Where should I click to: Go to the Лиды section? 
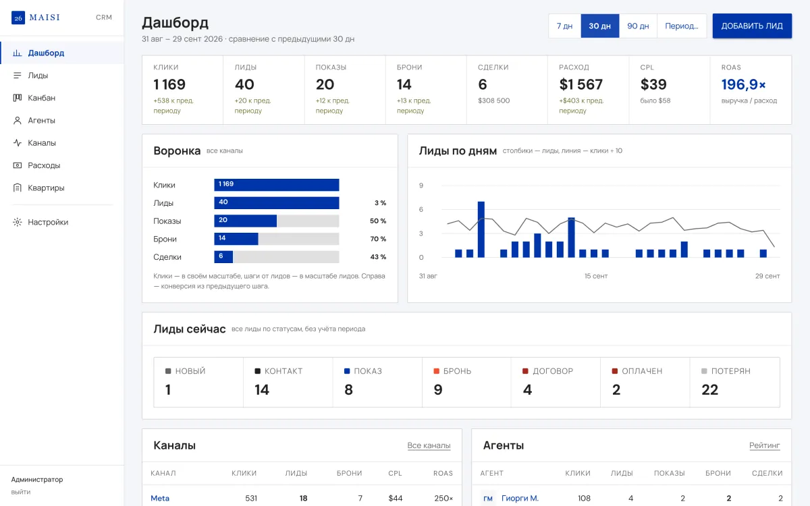(62, 76)
